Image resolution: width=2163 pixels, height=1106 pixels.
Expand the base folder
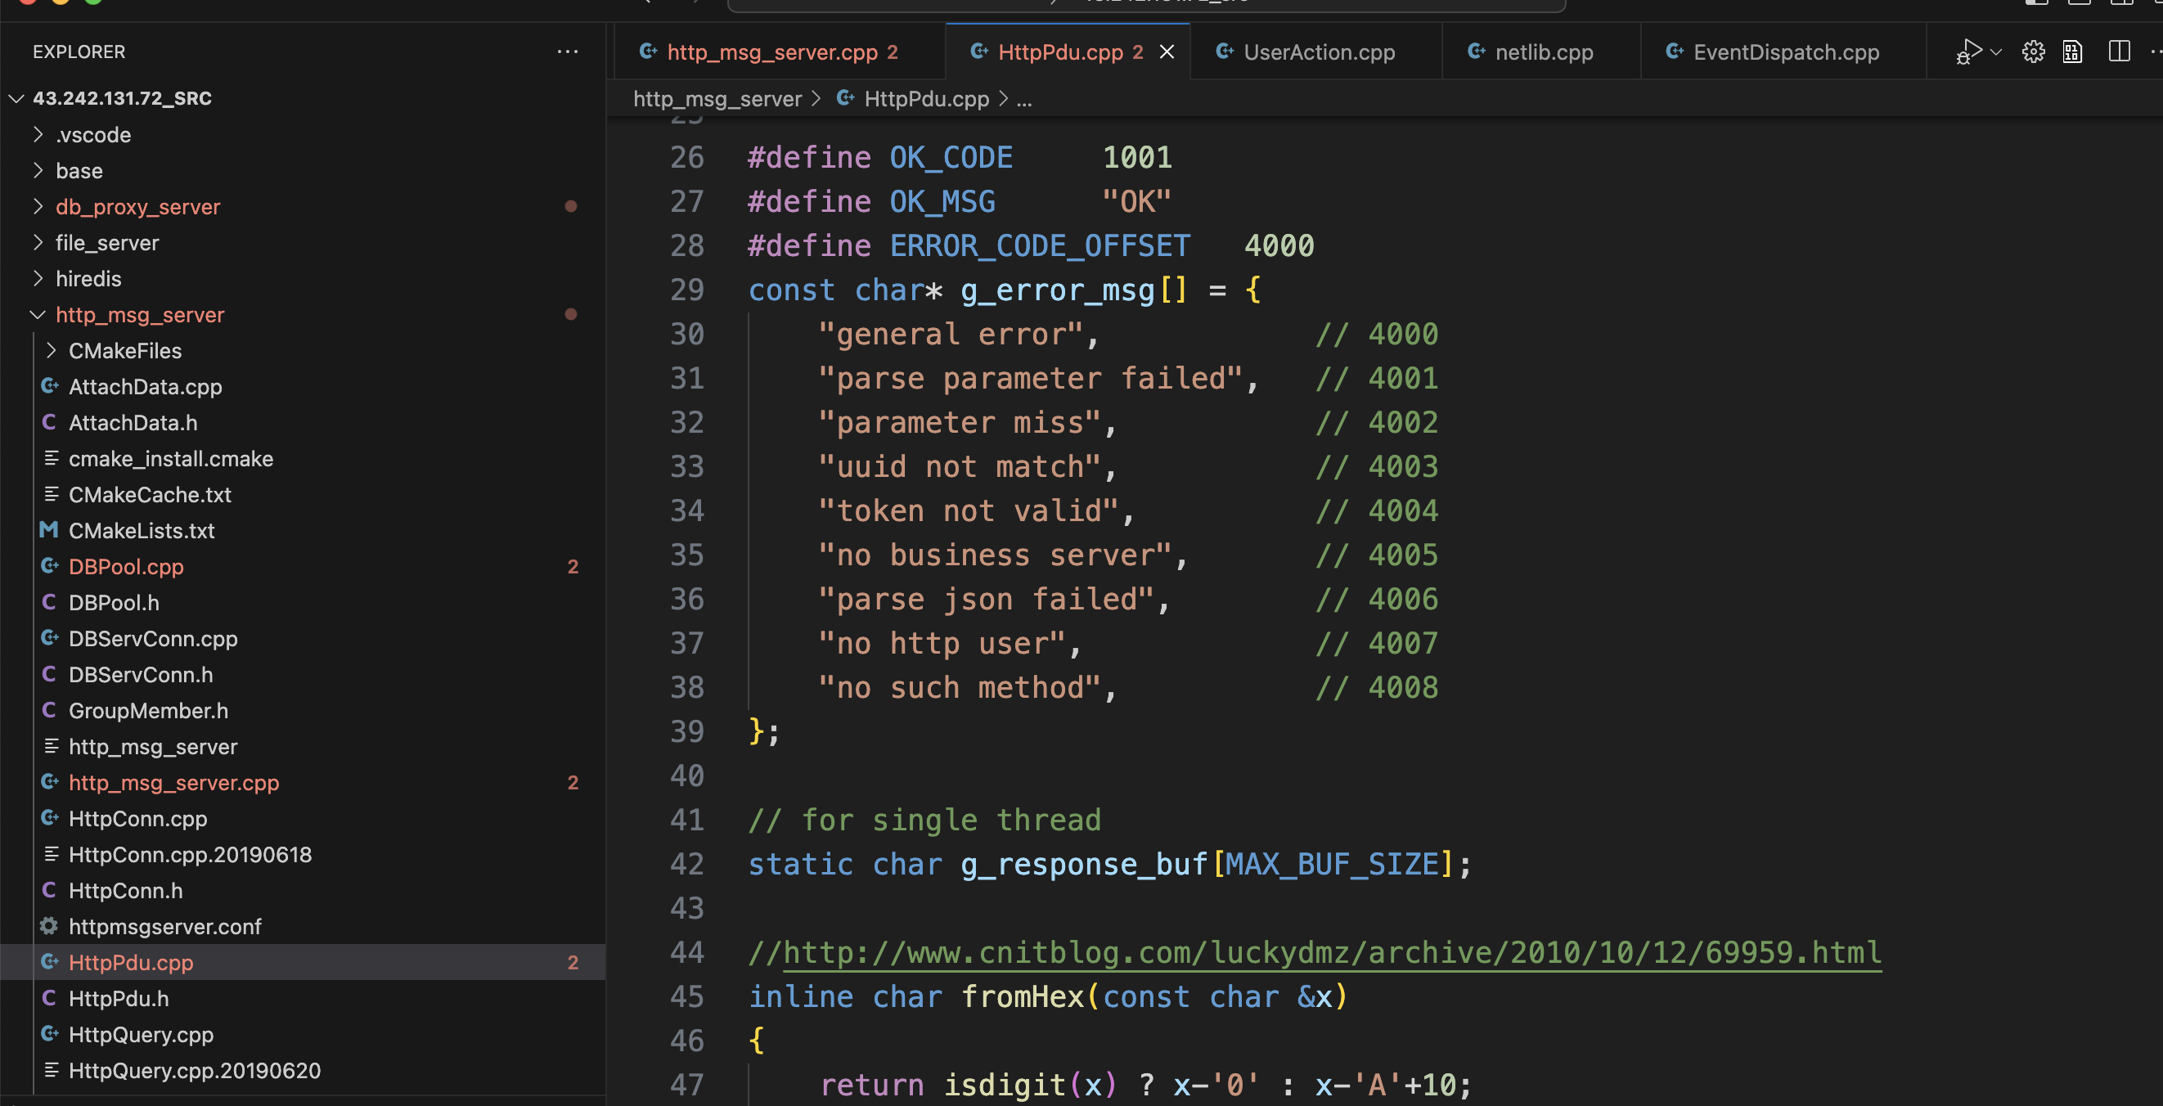tap(303, 170)
